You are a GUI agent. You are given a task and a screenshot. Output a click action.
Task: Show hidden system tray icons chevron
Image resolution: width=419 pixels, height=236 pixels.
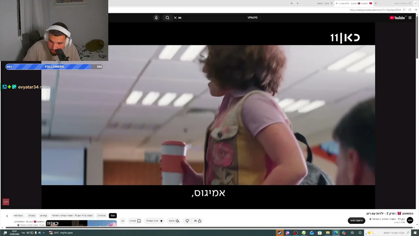click(x=44, y=233)
